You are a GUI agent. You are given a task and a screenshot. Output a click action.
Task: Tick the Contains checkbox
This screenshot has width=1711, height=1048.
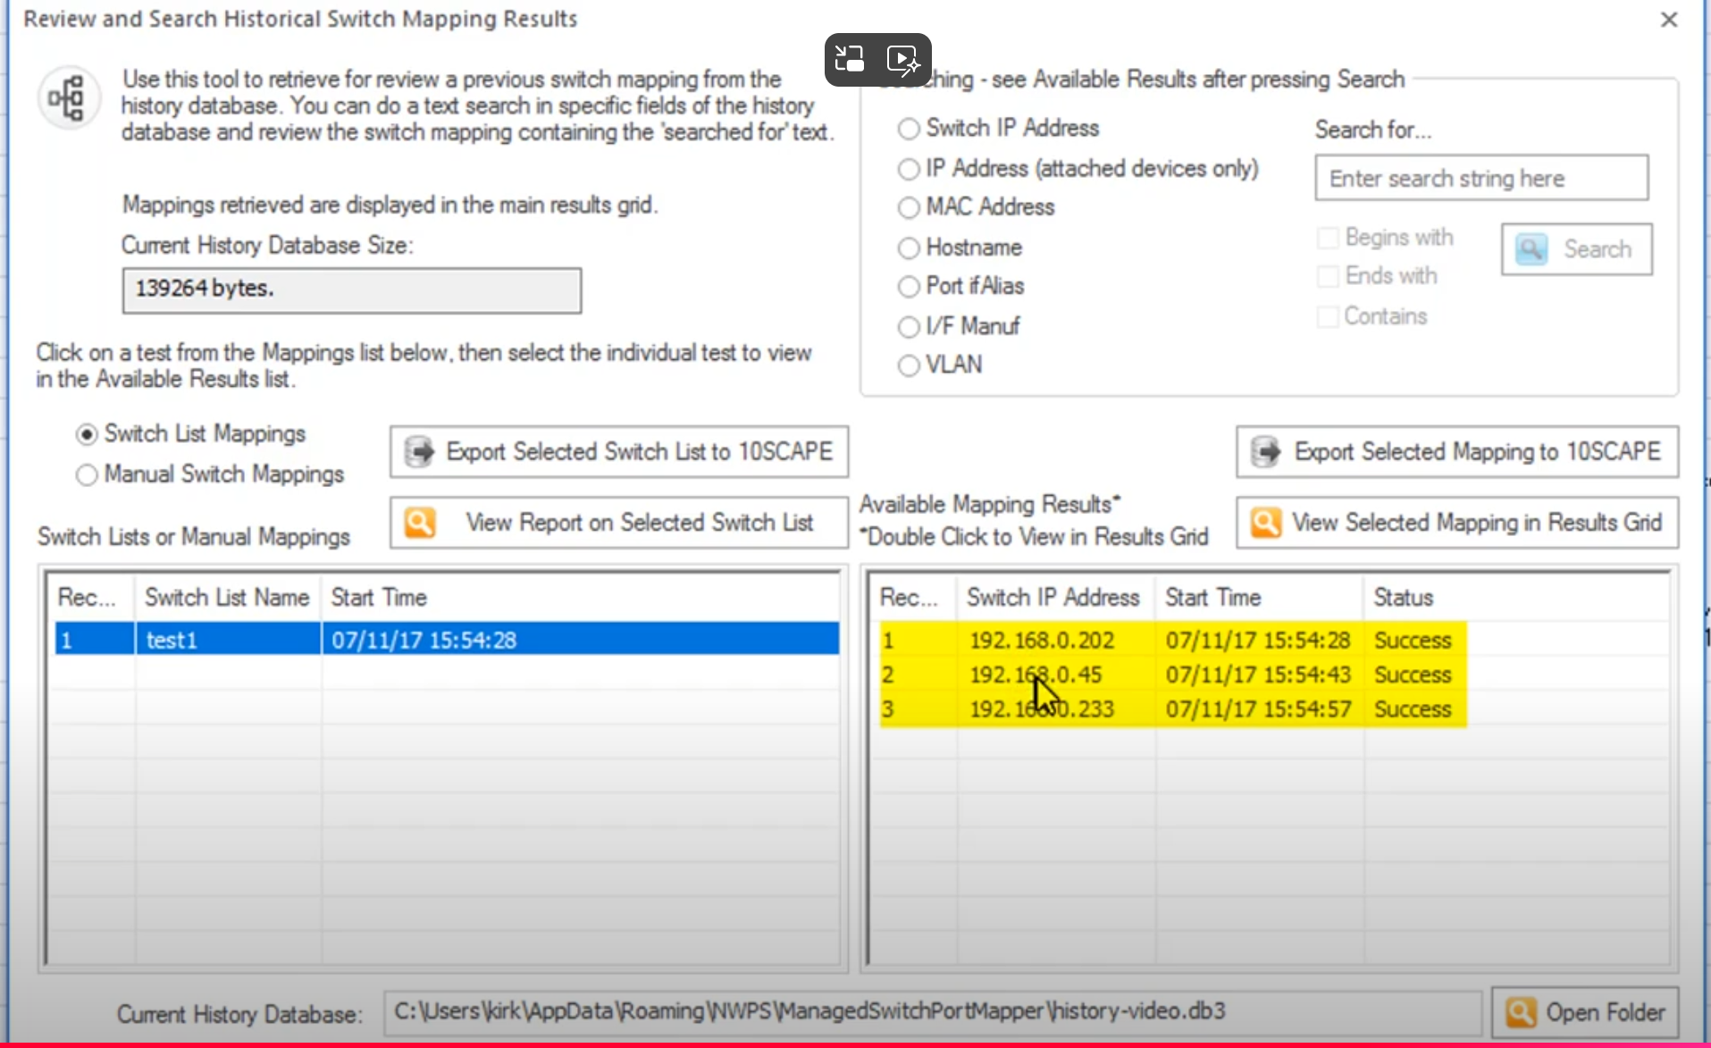[x=1329, y=316]
